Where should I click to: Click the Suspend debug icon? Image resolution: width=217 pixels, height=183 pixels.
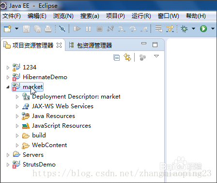89,29
